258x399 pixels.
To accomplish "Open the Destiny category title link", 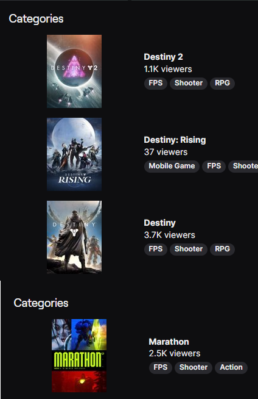I will [160, 223].
